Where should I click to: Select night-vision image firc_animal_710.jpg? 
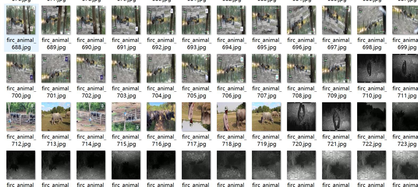[x=371, y=68]
